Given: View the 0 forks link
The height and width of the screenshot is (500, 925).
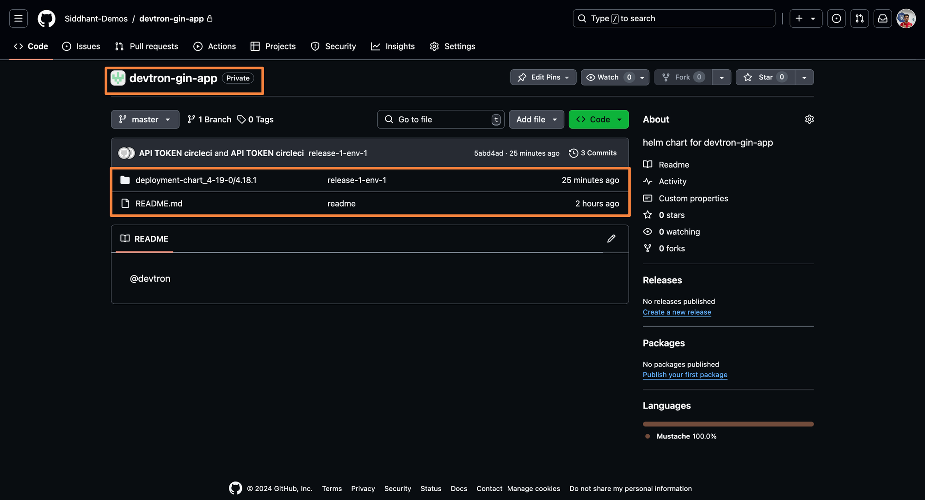Looking at the screenshot, I should 664,248.
